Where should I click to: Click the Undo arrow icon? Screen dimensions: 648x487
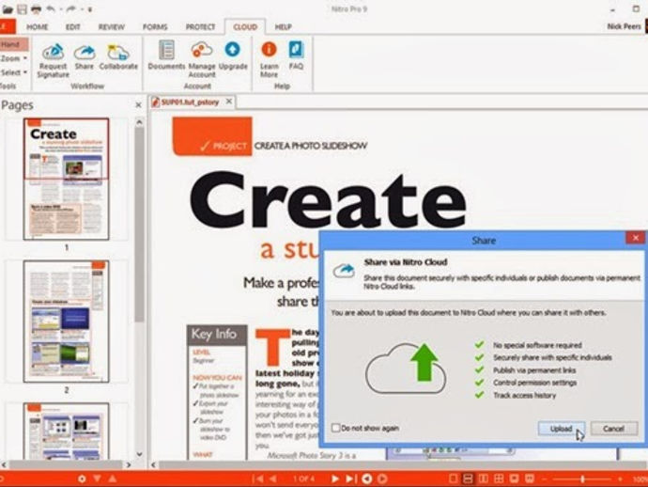tap(51, 9)
